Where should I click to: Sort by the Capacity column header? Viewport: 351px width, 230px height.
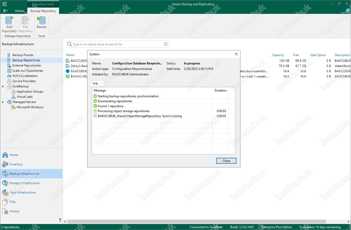tap(278, 55)
